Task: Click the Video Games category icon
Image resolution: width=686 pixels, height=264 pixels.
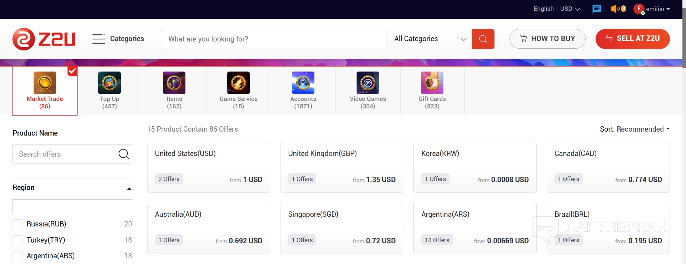Action: [368, 83]
